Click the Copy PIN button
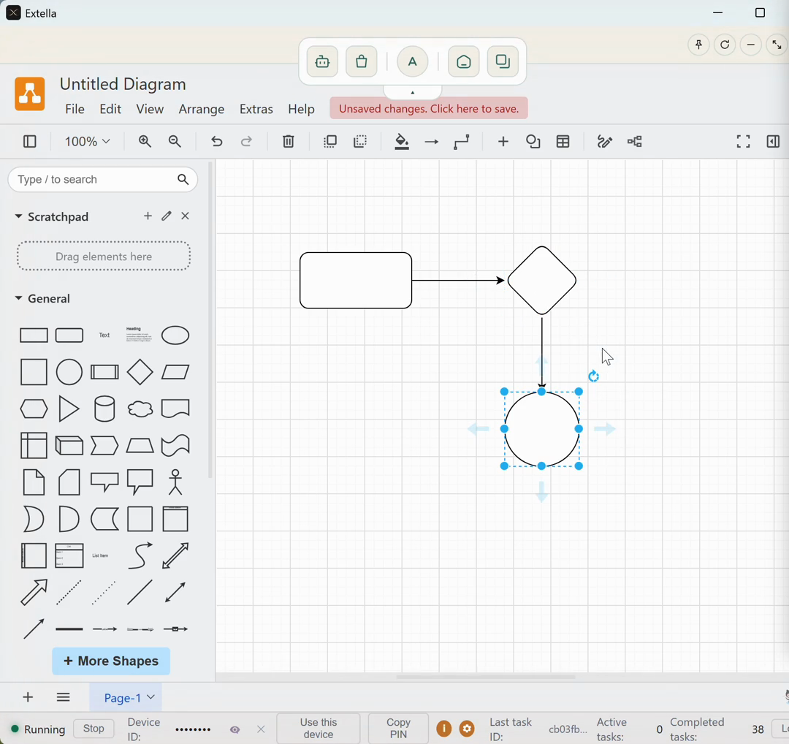The image size is (789, 744). [x=398, y=729]
